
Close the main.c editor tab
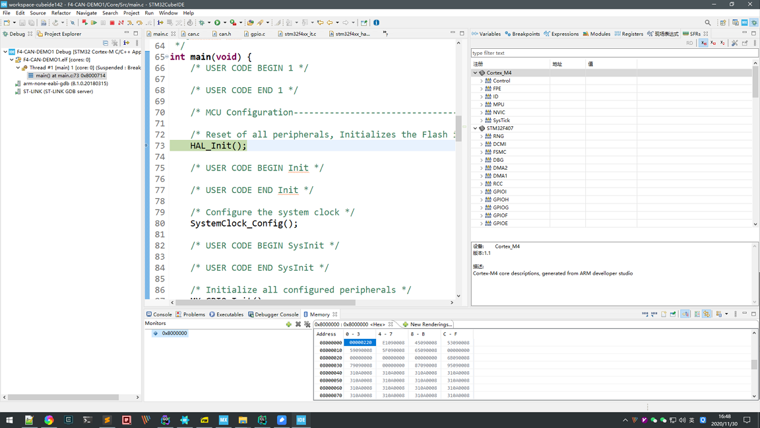tap(174, 34)
